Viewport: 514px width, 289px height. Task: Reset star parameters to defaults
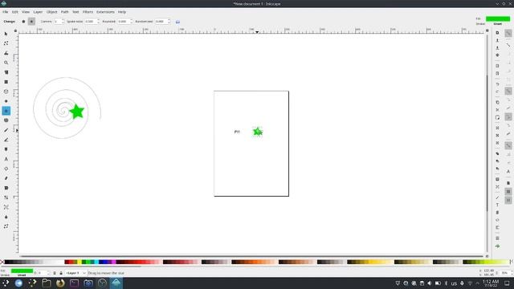[x=177, y=22]
